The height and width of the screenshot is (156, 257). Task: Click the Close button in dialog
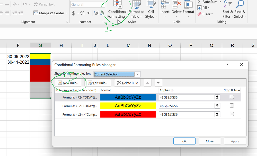click(x=210, y=141)
